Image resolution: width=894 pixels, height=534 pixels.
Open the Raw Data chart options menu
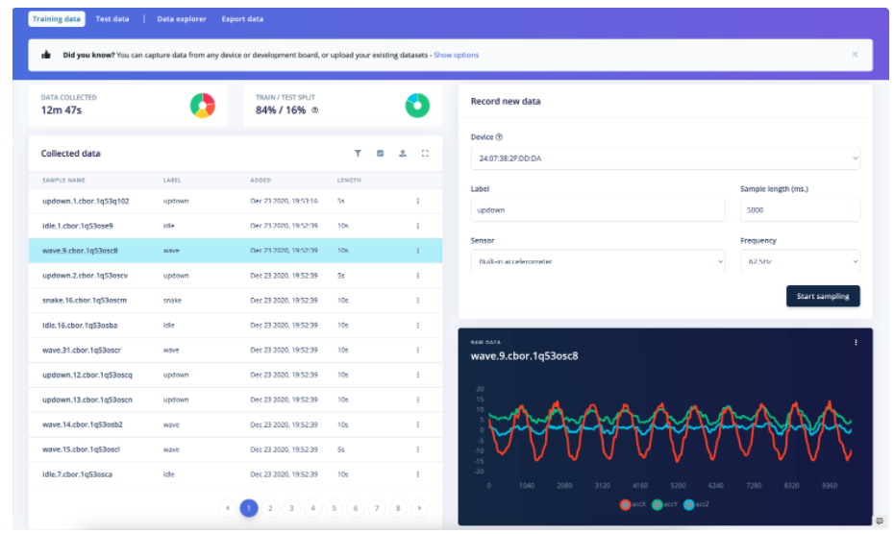856,343
